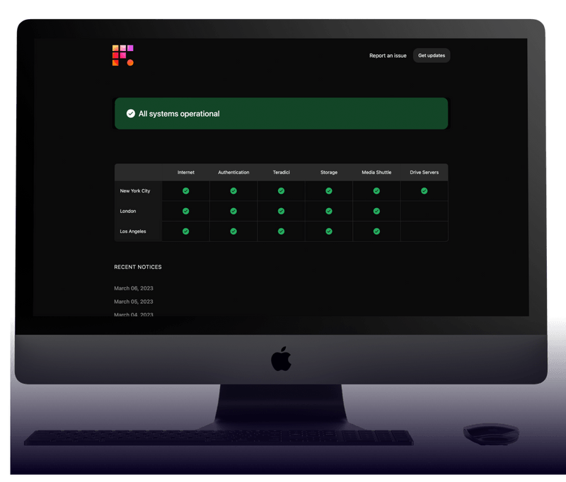Select the All systems operational banner text
Image resolution: width=566 pixels, height=482 pixels.
[179, 114]
